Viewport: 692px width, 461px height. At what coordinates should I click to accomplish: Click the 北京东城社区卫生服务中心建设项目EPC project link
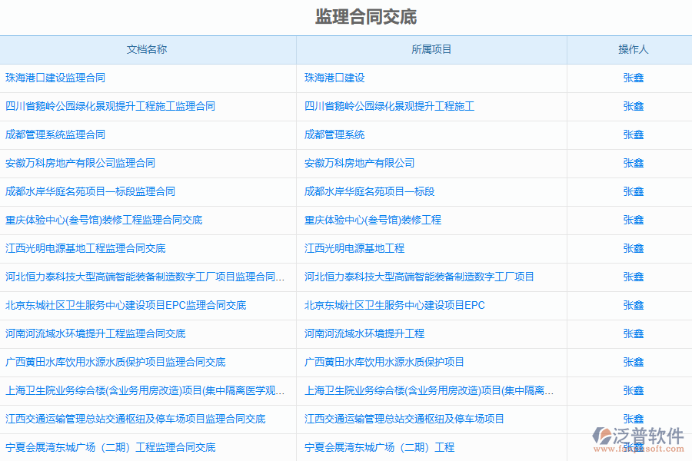[394, 305]
